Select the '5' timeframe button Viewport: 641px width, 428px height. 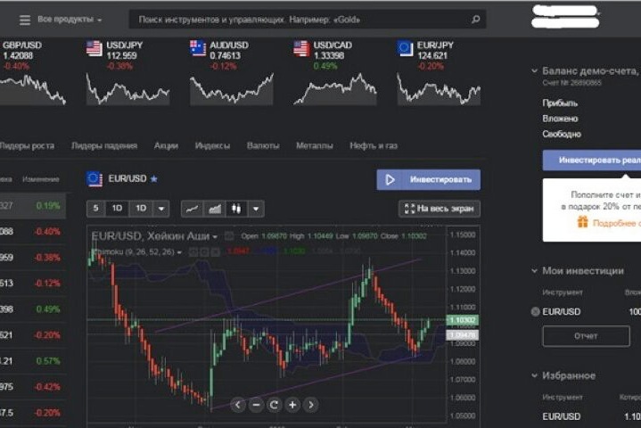[95, 209]
